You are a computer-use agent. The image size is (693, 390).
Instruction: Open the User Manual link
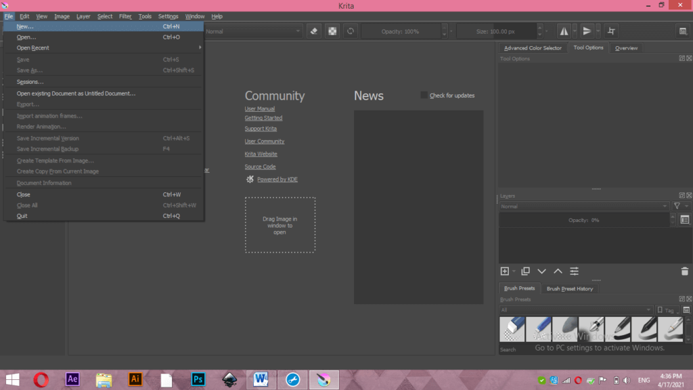coord(260,108)
